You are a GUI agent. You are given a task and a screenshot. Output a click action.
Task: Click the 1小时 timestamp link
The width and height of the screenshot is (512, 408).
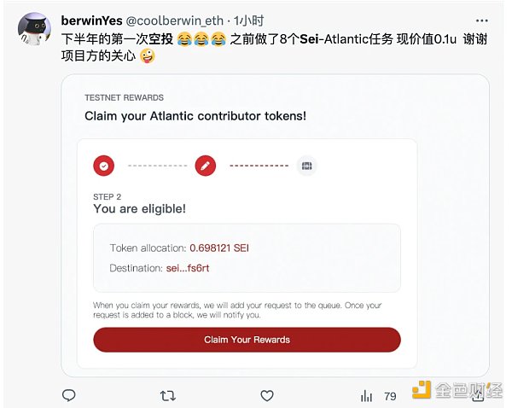[x=248, y=20]
